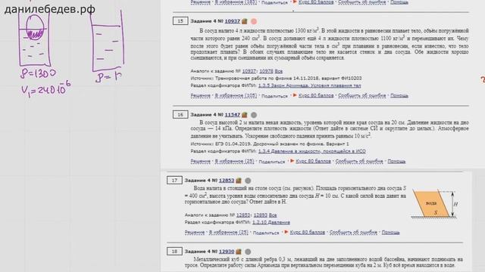Image resolution: width=485 pixels, height=272 pixels.
Task: Click 'Все' analogs link for task 10937
Action: 278,71
